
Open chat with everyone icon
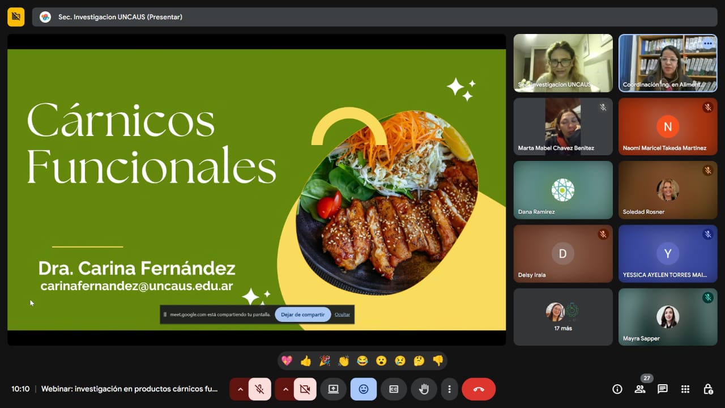pyautogui.click(x=663, y=389)
